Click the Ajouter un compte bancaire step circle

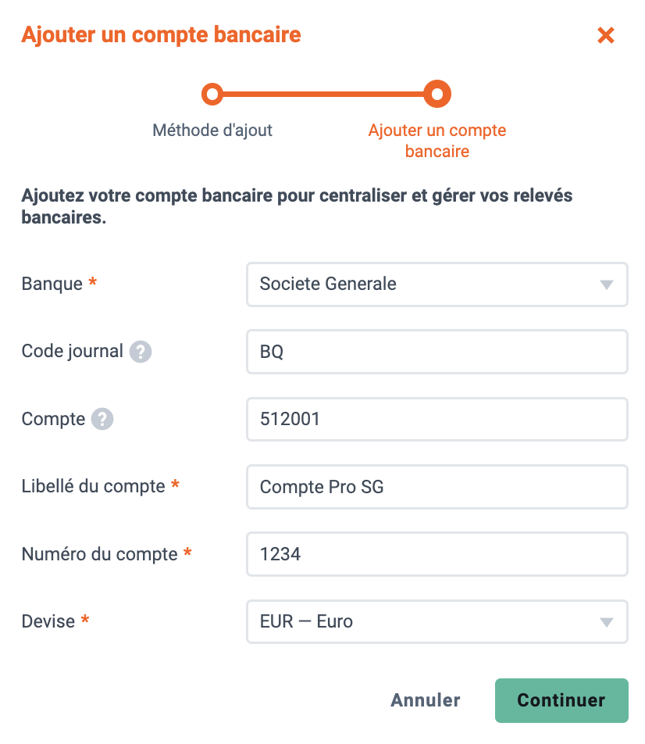coord(437,94)
